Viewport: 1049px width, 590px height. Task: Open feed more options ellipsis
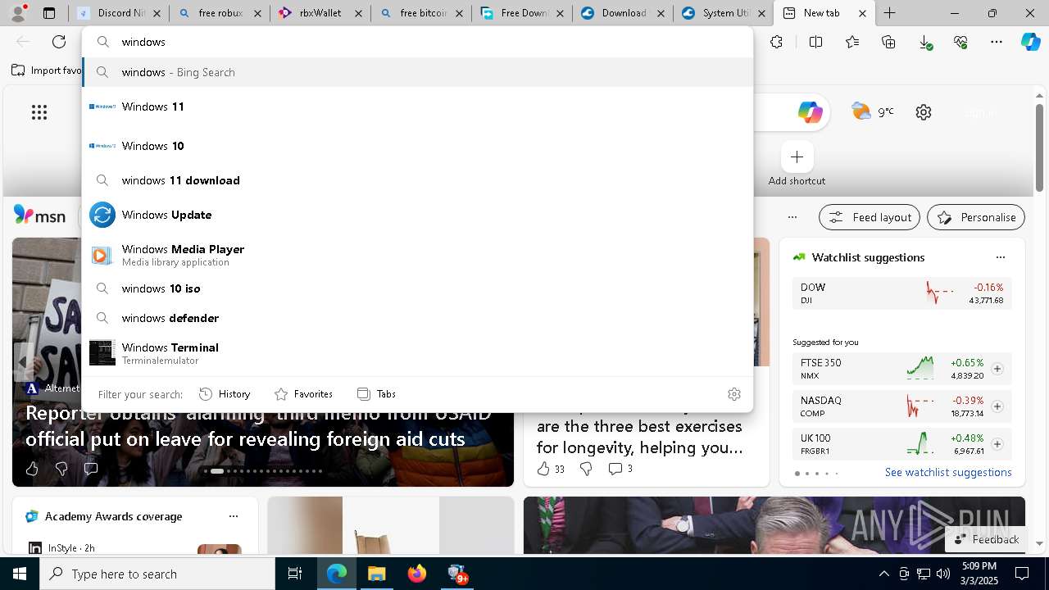pyautogui.click(x=792, y=217)
